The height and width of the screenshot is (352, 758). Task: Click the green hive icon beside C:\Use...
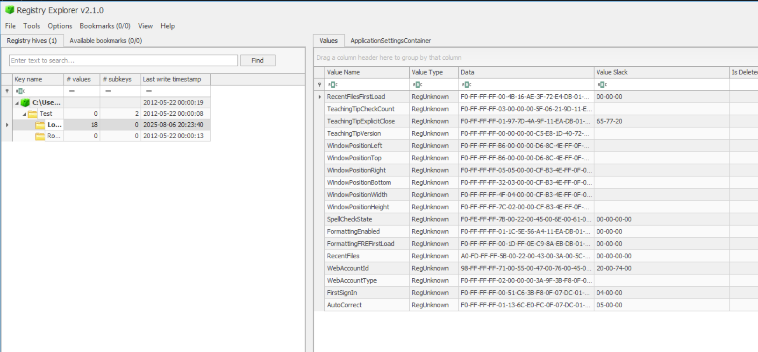[25, 102]
